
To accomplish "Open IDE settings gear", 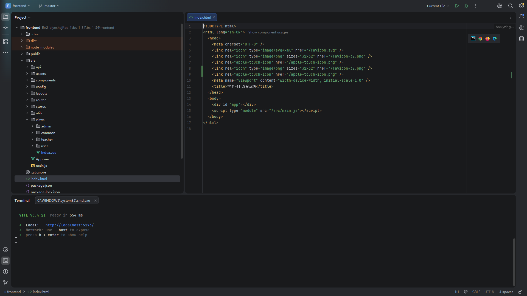I will tap(522, 6).
